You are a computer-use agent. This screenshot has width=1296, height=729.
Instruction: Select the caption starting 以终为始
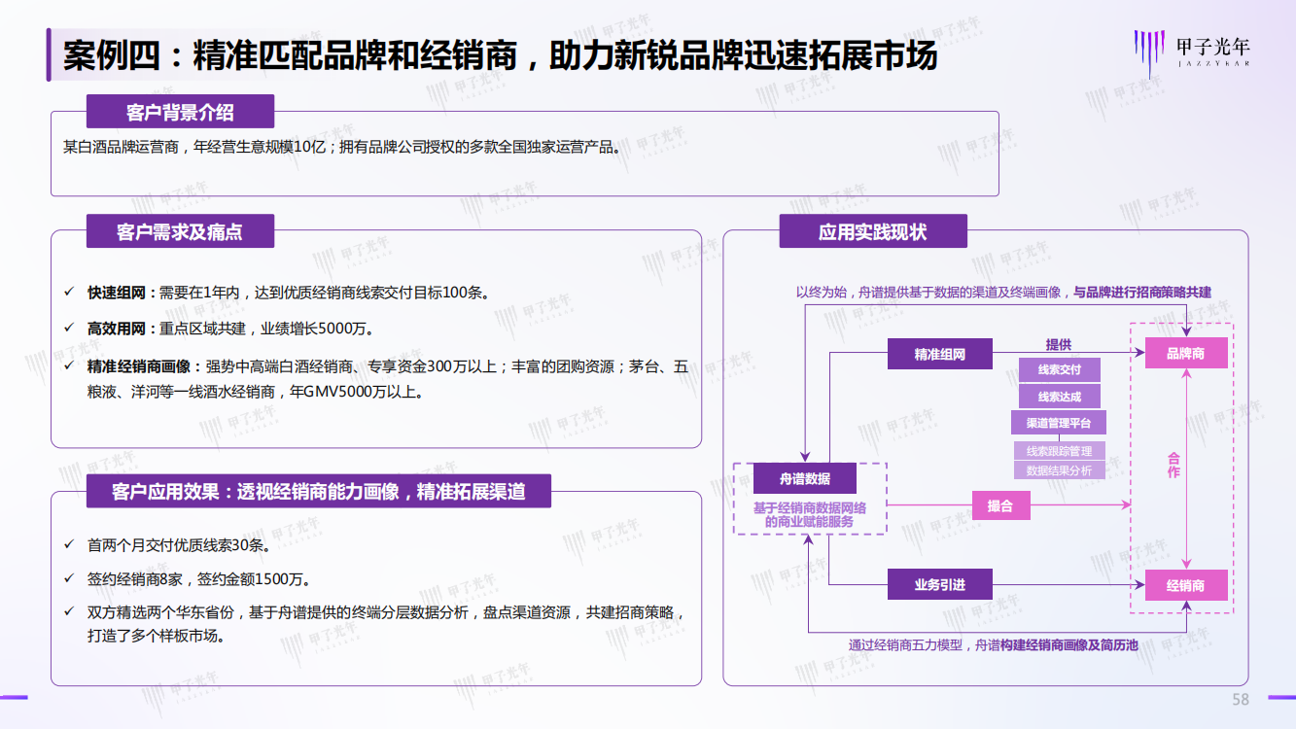coord(1003,292)
